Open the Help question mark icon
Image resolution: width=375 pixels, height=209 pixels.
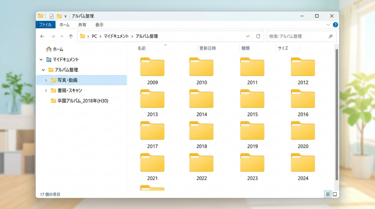[x=335, y=25]
